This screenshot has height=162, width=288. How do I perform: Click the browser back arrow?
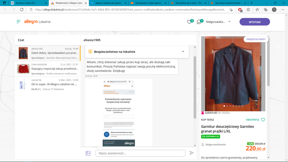[5, 10]
